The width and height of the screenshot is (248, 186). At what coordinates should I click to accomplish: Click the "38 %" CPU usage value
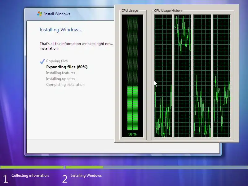pyautogui.click(x=133, y=134)
